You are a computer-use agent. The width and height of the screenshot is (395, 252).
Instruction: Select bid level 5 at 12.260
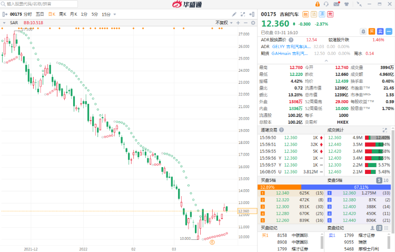click(x=292, y=220)
